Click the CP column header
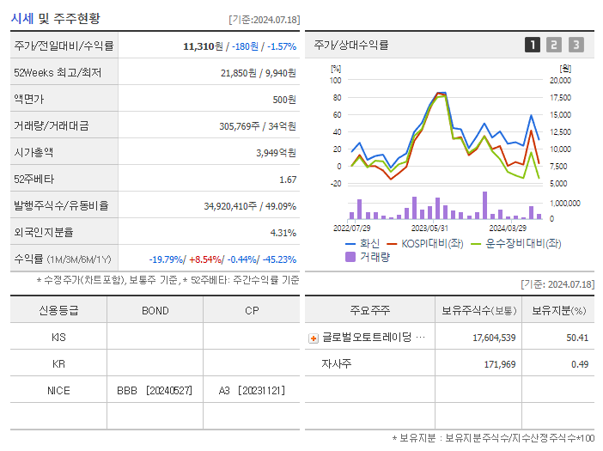Screen dimensions: 603x451 click(x=252, y=310)
